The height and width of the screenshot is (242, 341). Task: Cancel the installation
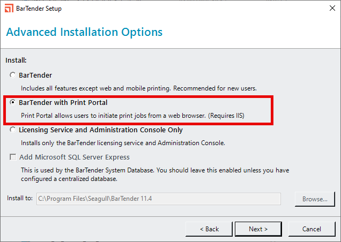[312, 229]
